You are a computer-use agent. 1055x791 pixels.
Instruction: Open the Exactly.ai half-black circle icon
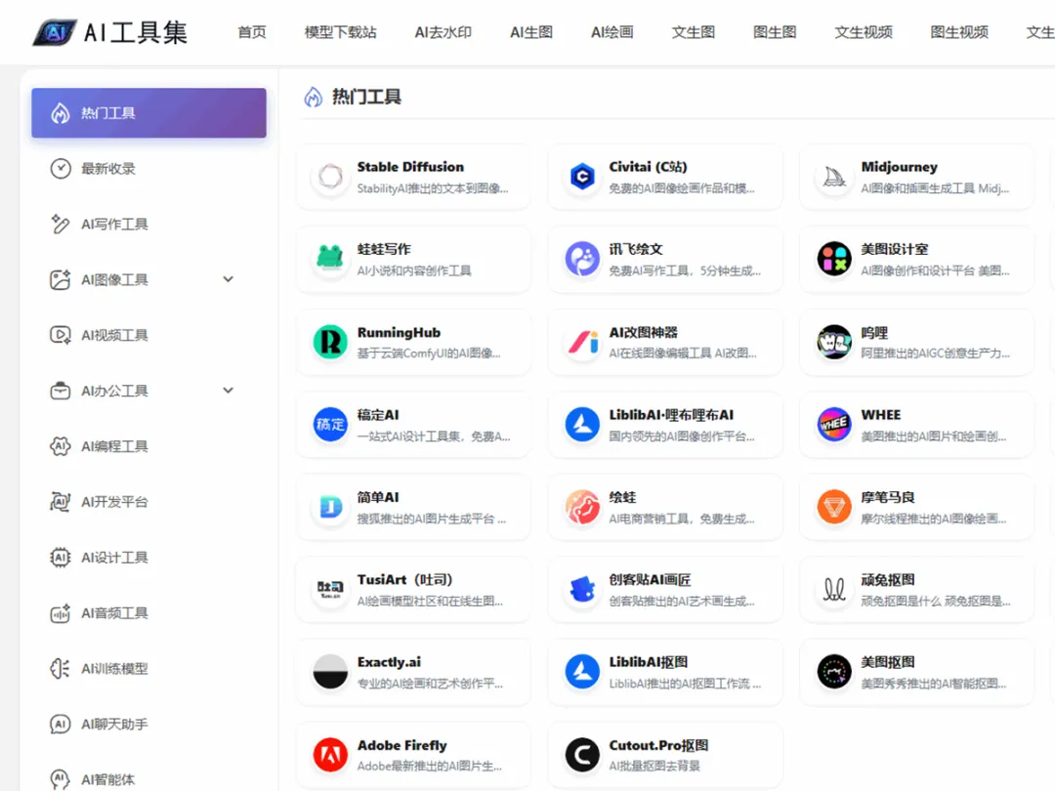point(330,671)
